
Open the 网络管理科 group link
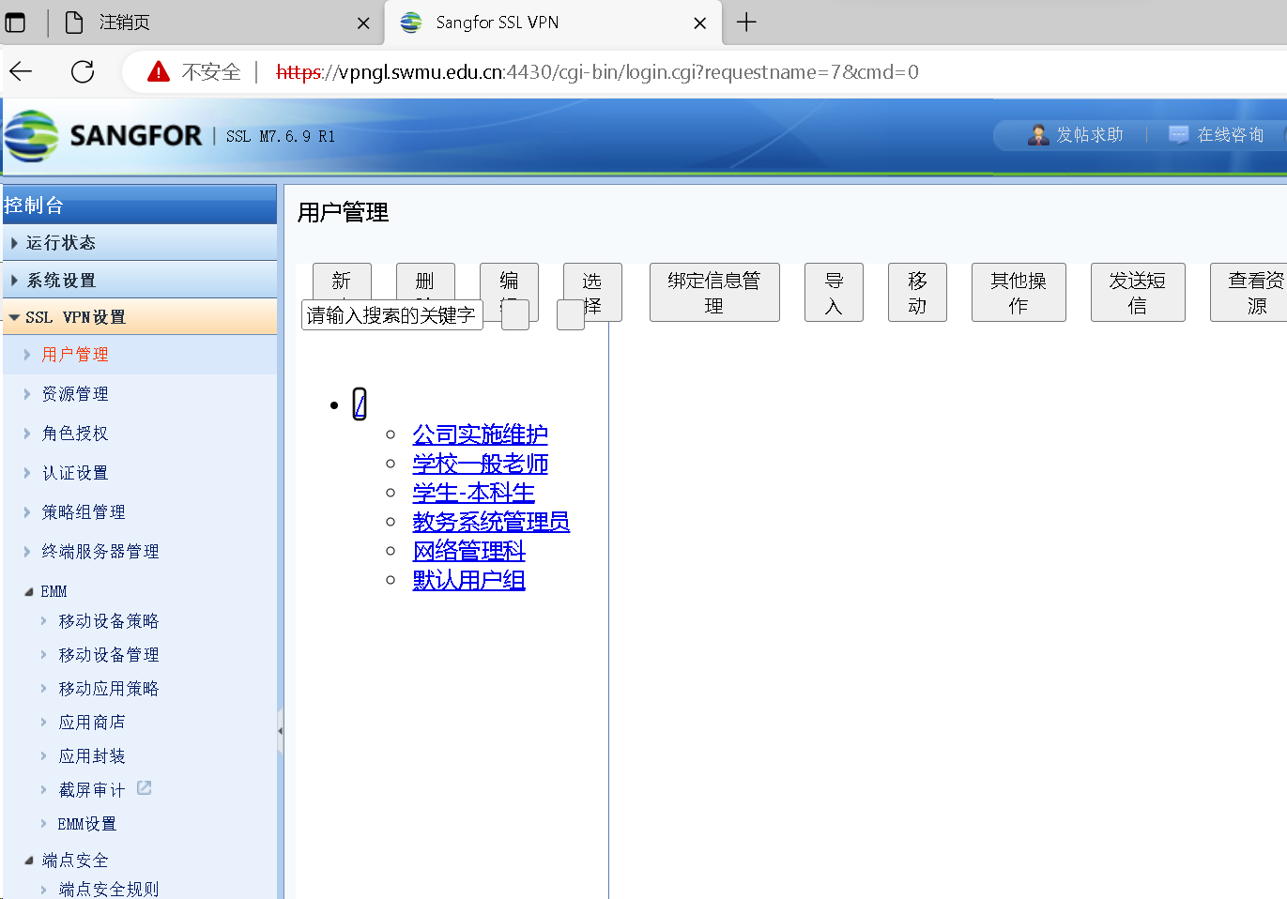click(x=468, y=551)
